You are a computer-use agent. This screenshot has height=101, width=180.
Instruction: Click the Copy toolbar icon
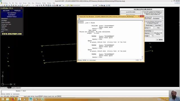(x=21, y=5)
